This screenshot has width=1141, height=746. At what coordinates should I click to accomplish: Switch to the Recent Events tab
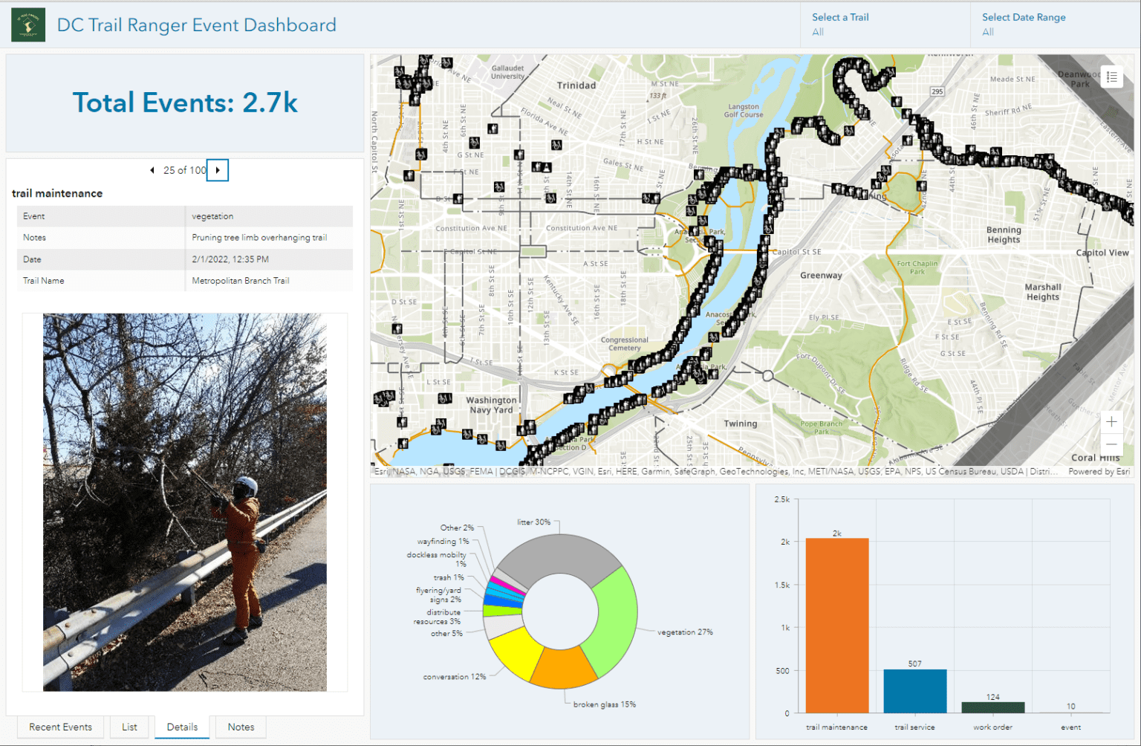click(59, 727)
